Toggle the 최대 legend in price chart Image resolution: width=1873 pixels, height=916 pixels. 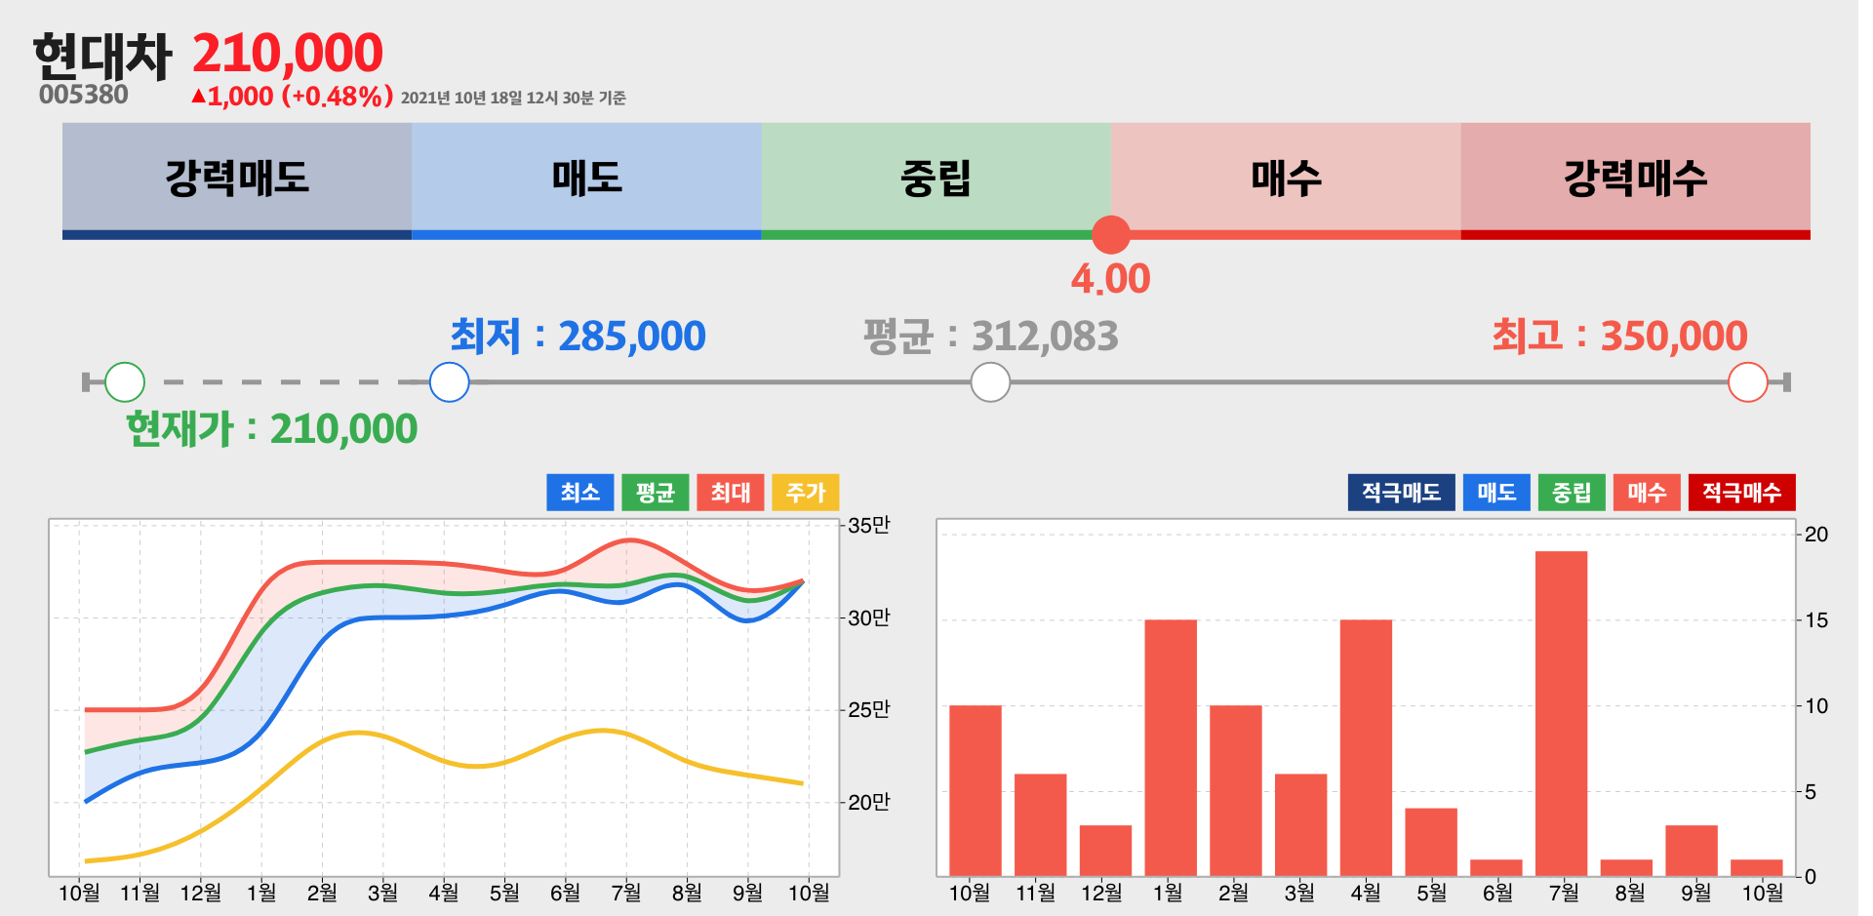pyautogui.click(x=731, y=493)
